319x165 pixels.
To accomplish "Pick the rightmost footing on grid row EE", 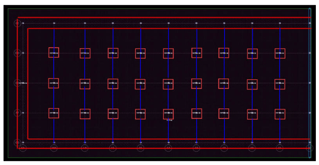I will (280, 84).
